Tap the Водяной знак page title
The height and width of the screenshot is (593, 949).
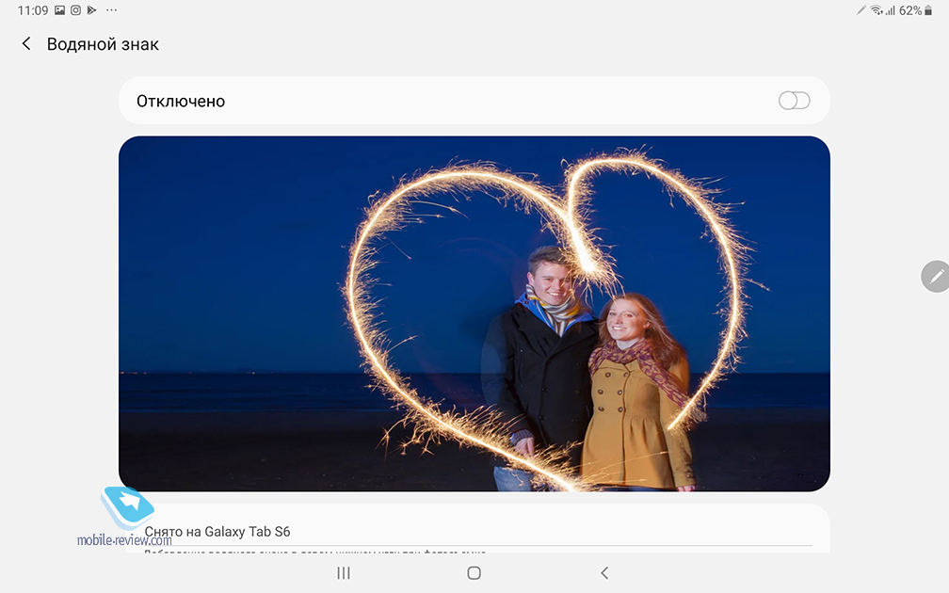click(103, 44)
